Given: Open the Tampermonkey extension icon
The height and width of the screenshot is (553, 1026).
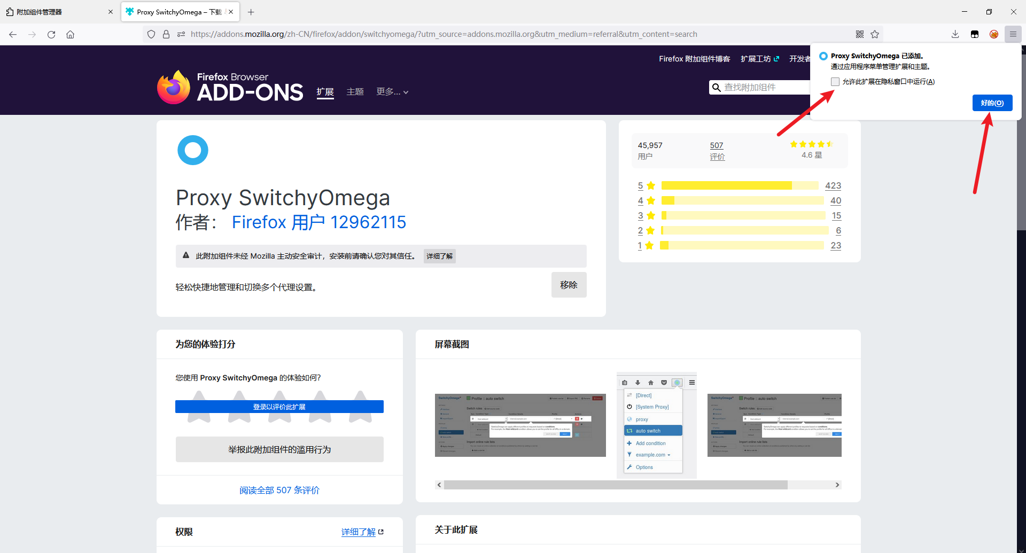Looking at the screenshot, I should 975,34.
